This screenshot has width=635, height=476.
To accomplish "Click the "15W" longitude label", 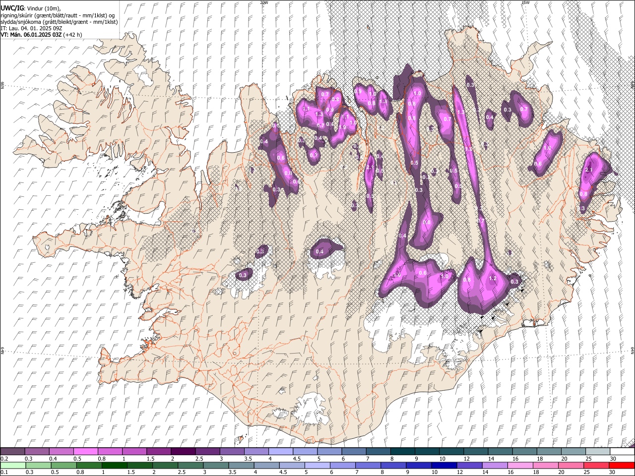I will 525,2.
